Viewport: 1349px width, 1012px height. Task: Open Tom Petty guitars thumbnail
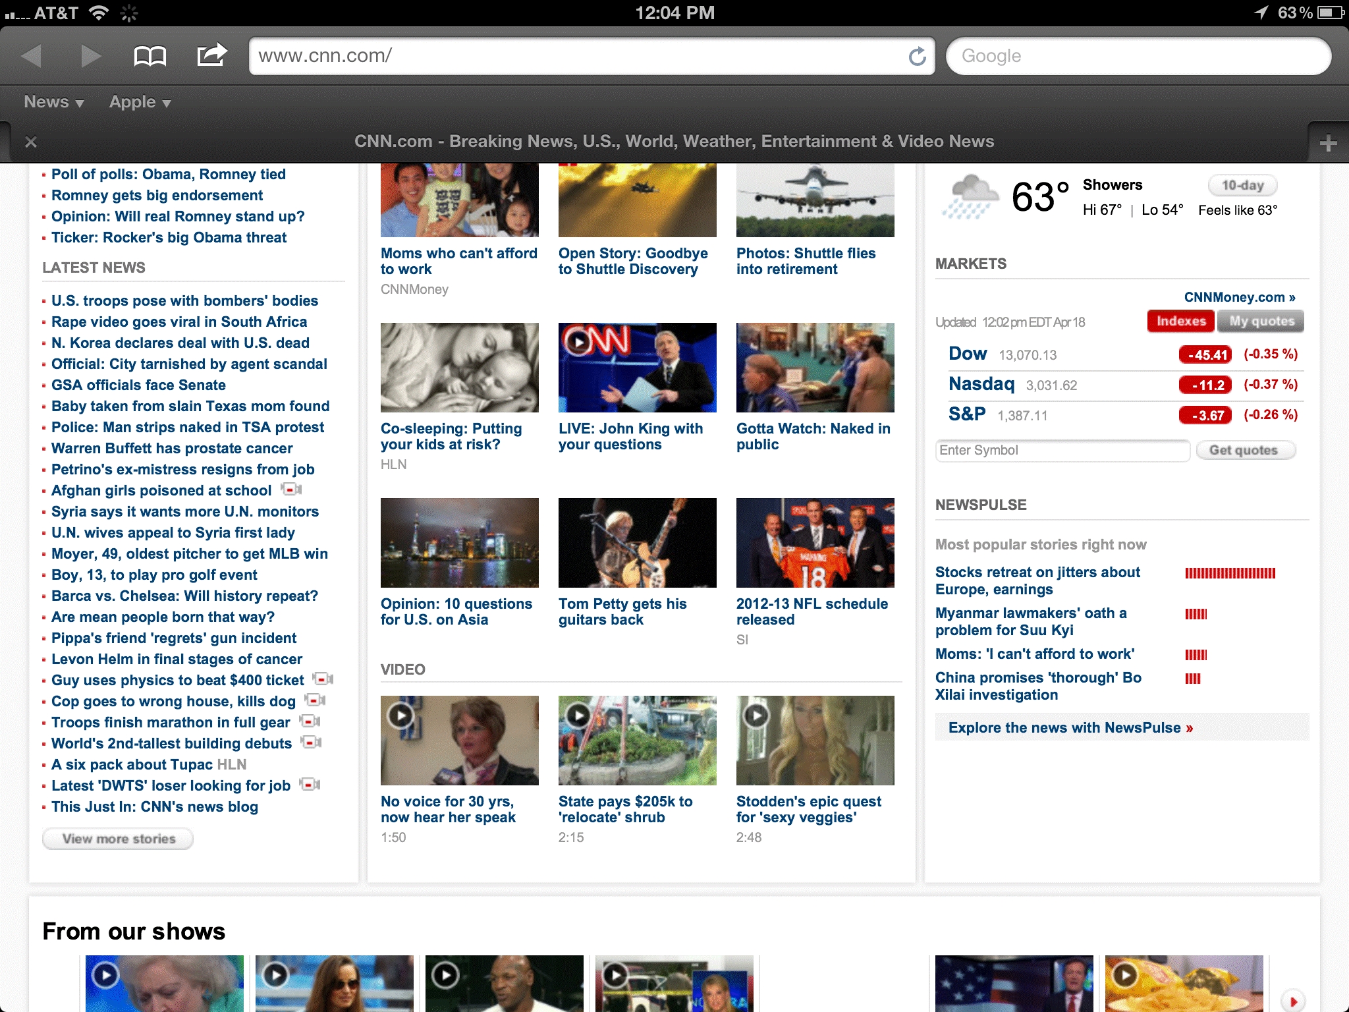click(638, 543)
